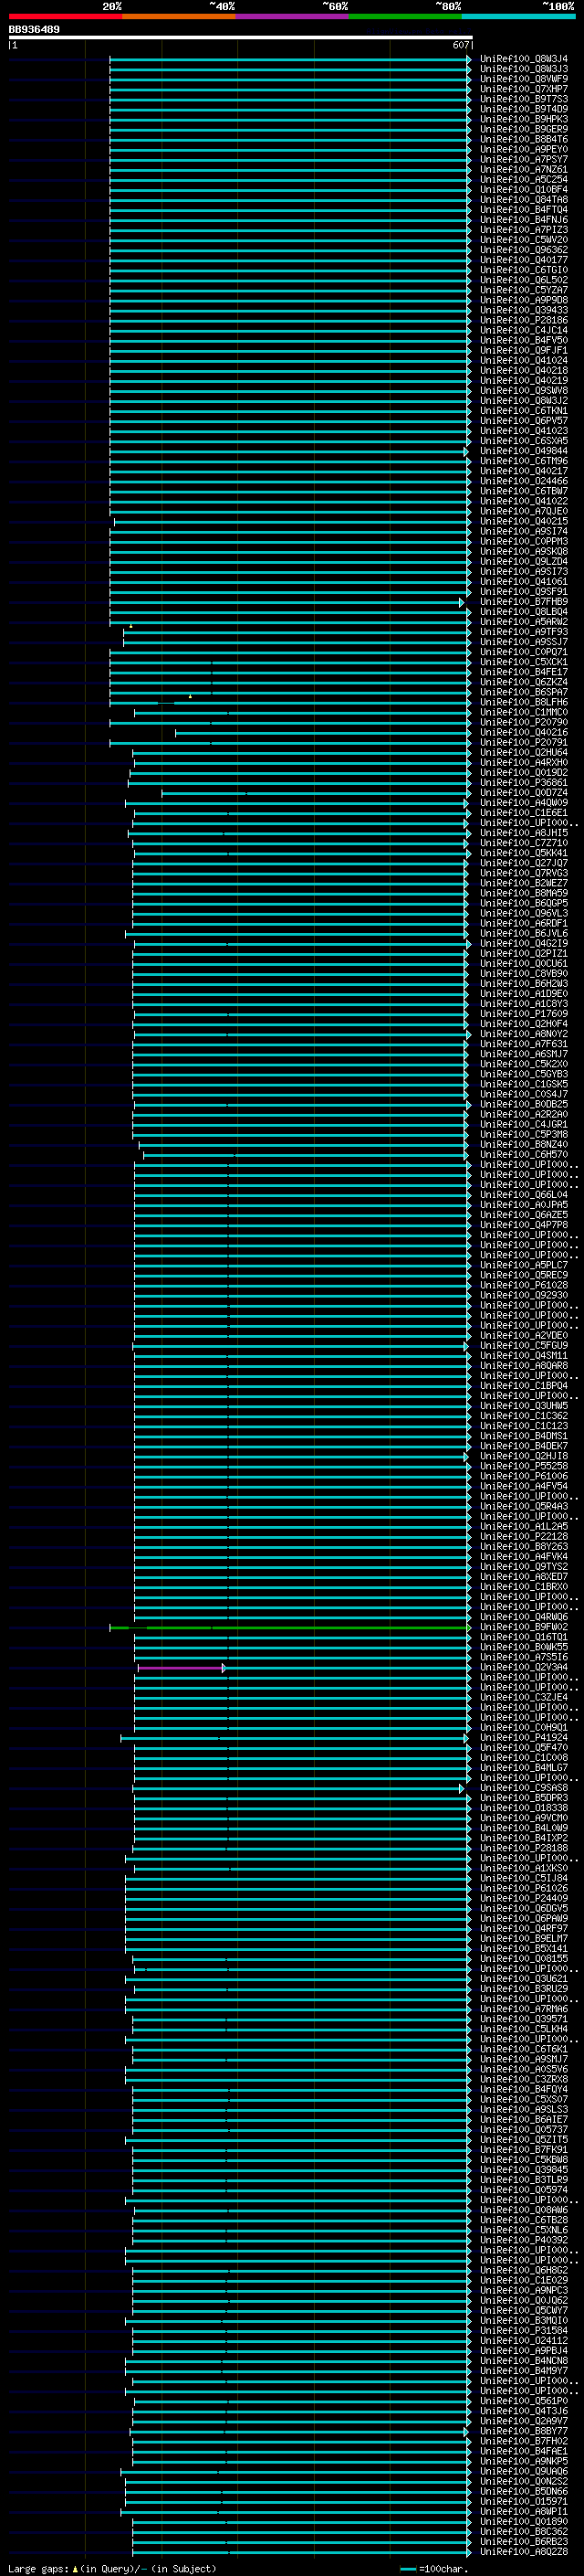Click hit label UniRef100_Q39433
This screenshot has width=584, height=2576.
pyautogui.click(x=524, y=310)
